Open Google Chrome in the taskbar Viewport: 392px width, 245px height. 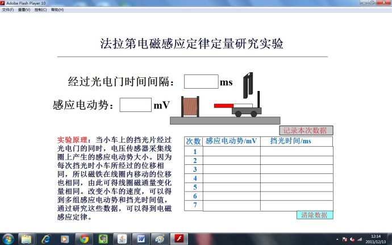[x=84, y=239]
